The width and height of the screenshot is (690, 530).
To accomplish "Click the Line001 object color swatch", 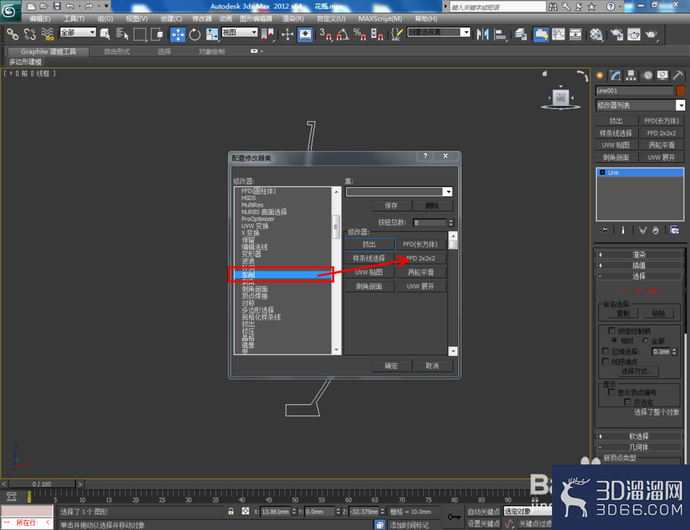I will (x=680, y=90).
